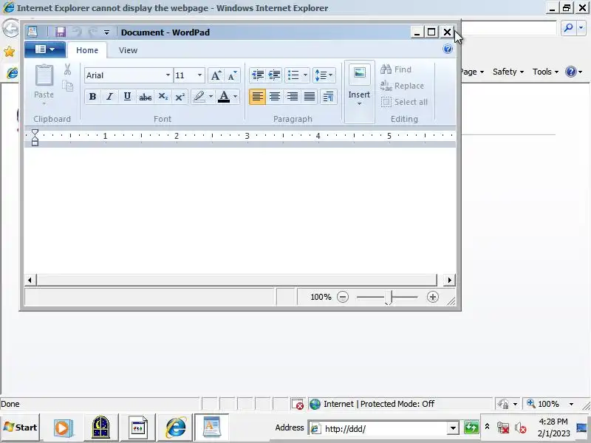591x443 pixels.
Task: Click the Insert picture icon
Action: click(359, 73)
